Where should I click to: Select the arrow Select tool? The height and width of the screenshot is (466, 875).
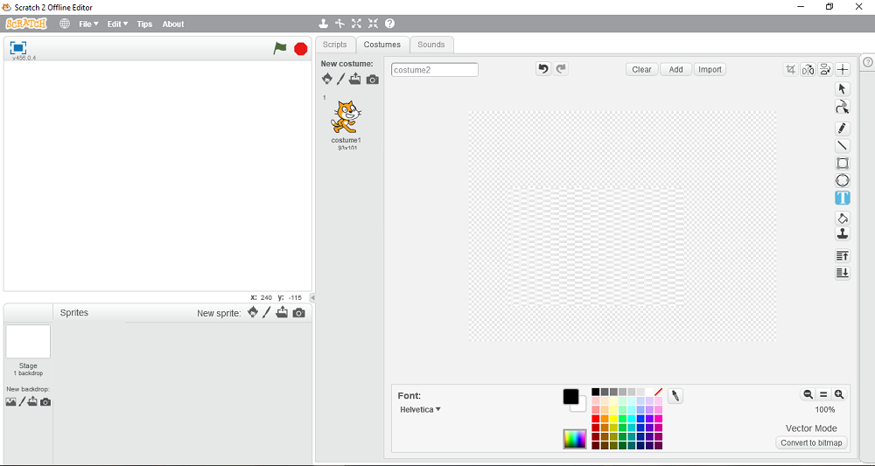[843, 89]
